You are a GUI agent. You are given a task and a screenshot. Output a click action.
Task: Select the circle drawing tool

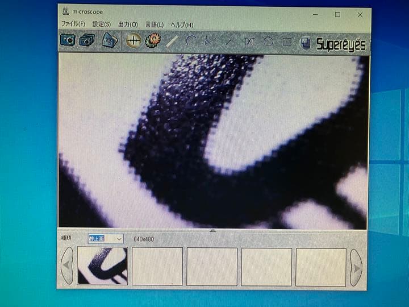[268, 42]
